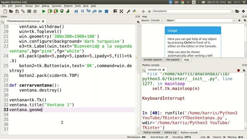
Task: Run current cell icon
Action: (50, 11)
